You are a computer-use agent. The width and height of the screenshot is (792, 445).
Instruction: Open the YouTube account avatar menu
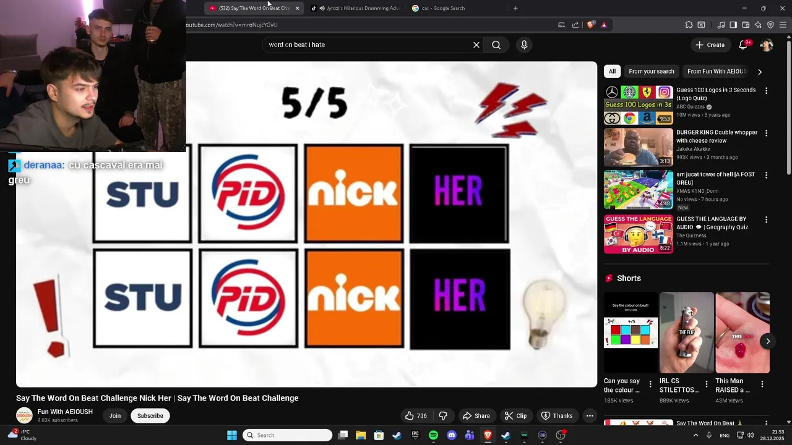[767, 44]
